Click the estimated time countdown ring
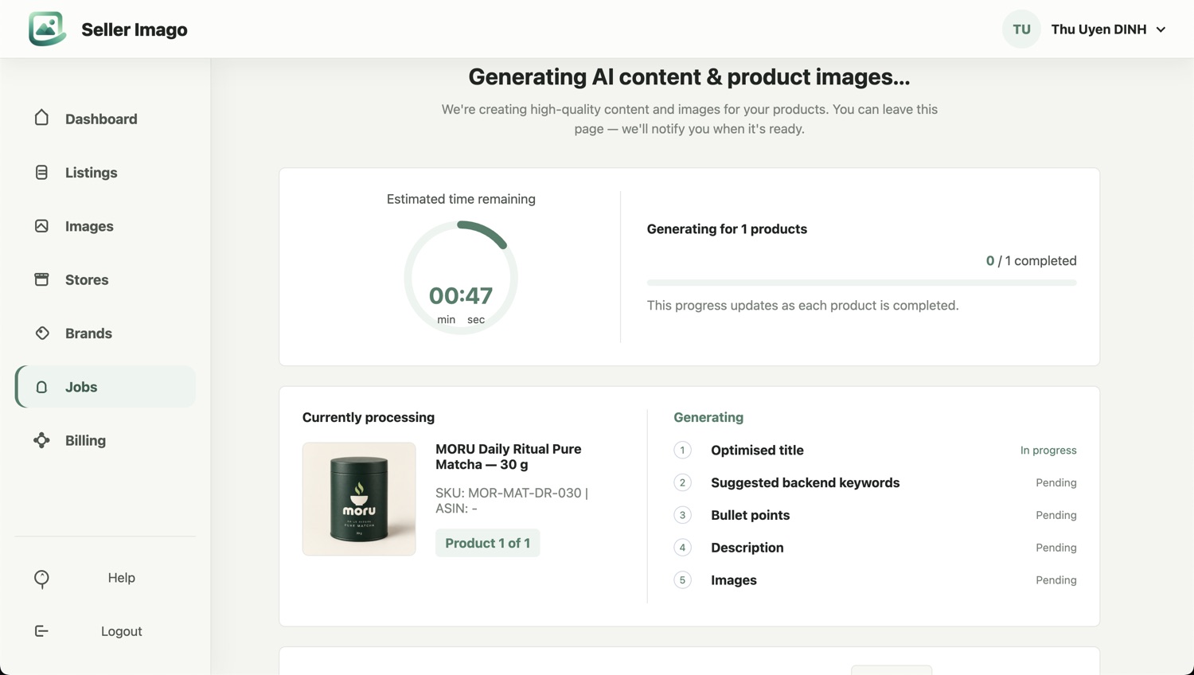This screenshot has height=675, width=1194. (461, 278)
